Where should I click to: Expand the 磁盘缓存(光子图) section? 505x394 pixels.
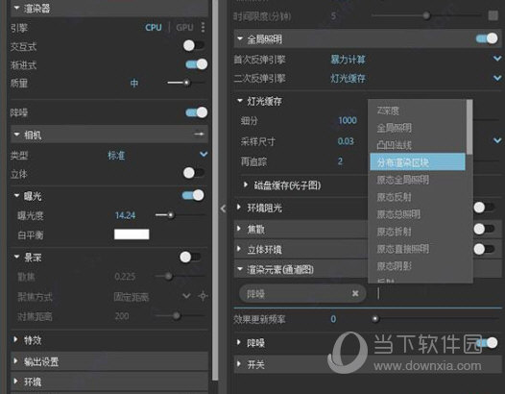pyautogui.click(x=246, y=185)
